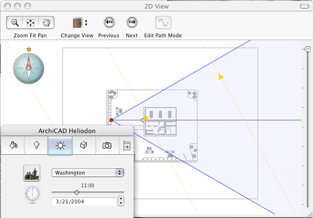Open the light bulb tab
313x218 pixels.
coord(36,145)
